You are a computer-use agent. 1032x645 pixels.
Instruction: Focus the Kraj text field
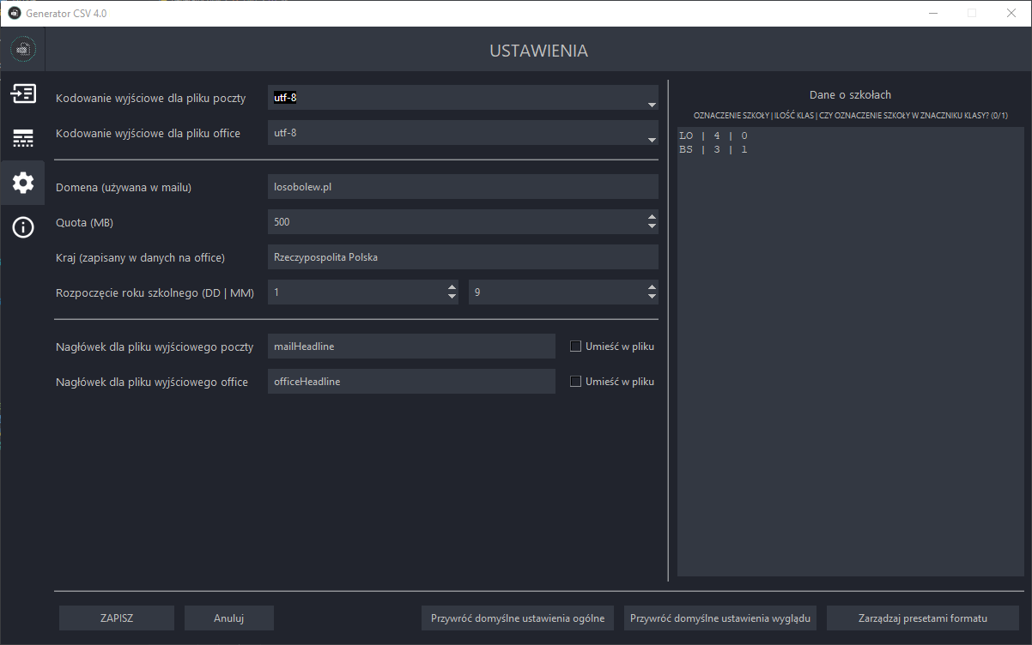[x=462, y=257]
